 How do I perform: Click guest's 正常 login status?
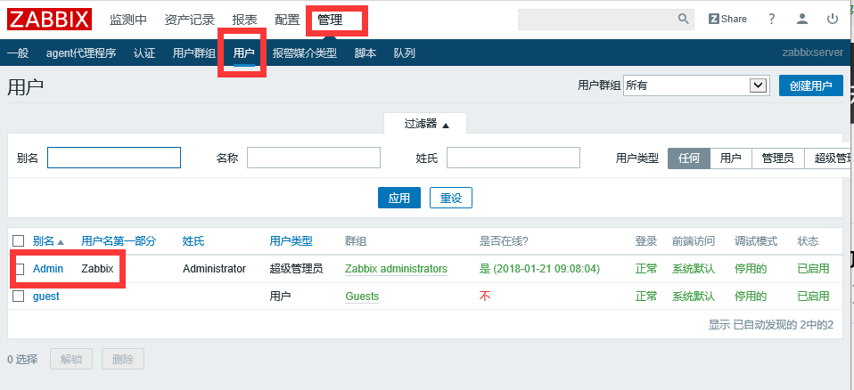pyautogui.click(x=646, y=297)
